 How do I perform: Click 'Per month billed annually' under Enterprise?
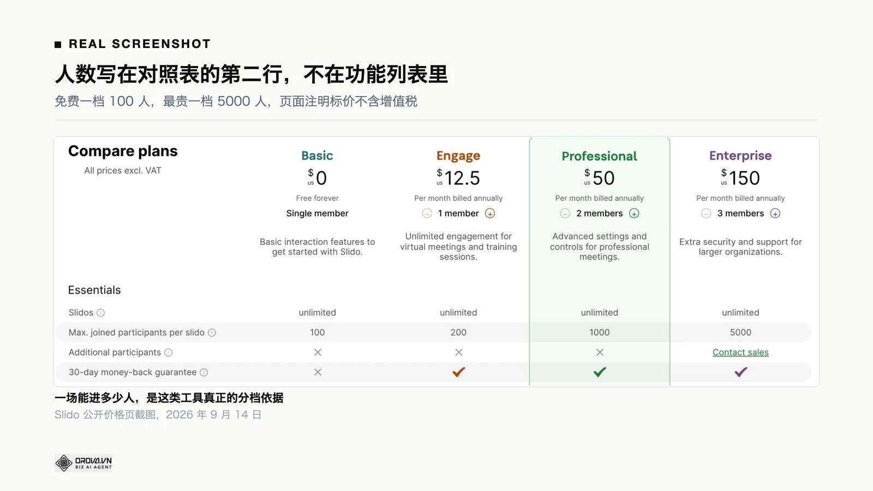tap(740, 198)
